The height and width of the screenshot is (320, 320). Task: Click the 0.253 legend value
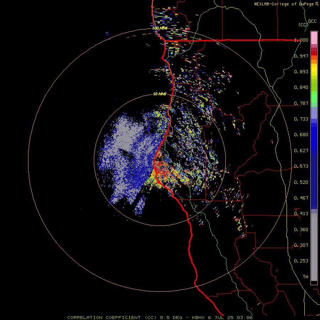click(301, 261)
